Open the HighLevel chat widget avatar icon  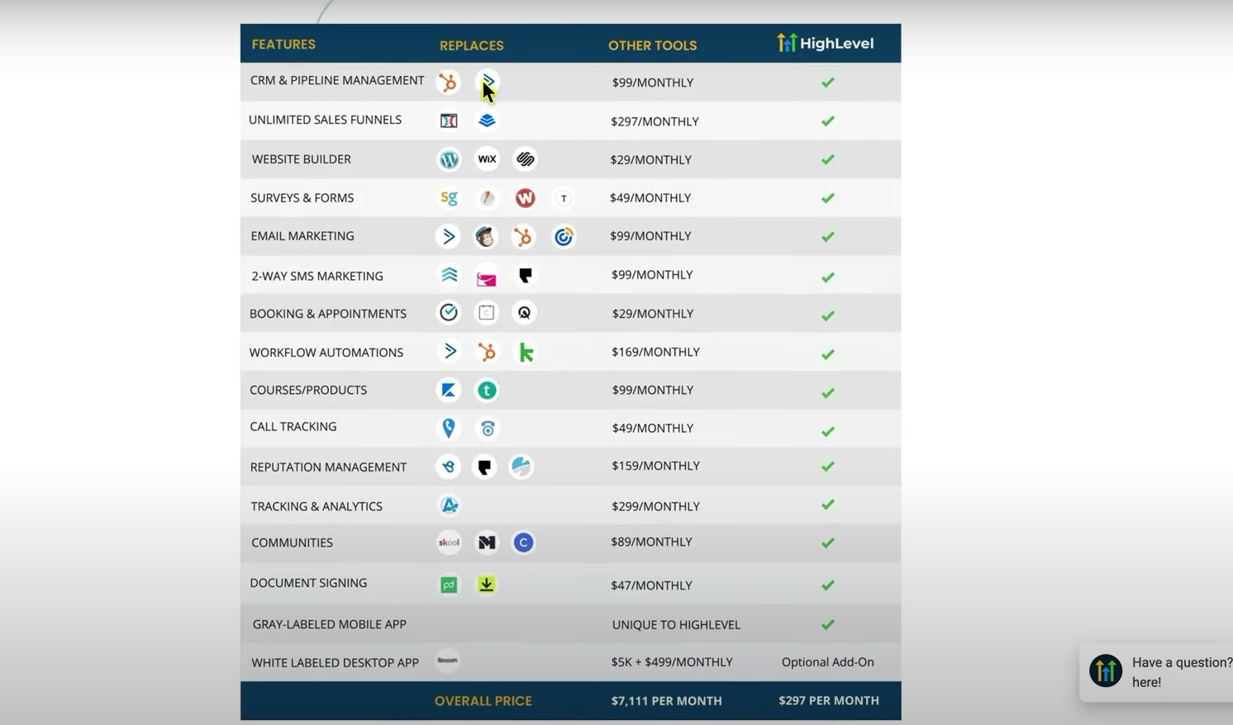pyautogui.click(x=1105, y=671)
